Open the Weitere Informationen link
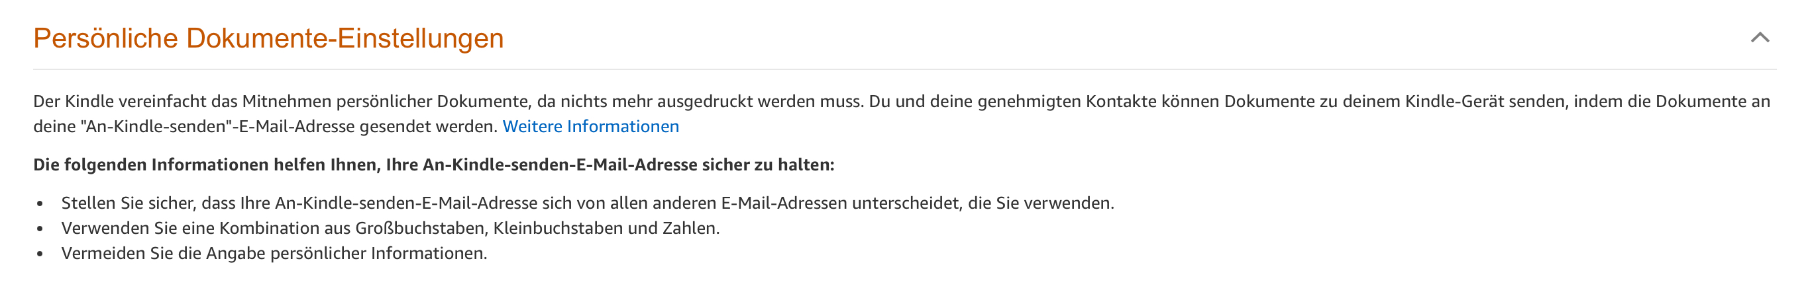1810x290 pixels. (590, 127)
